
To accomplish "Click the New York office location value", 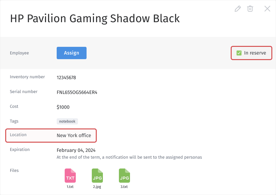I will coord(74,135).
